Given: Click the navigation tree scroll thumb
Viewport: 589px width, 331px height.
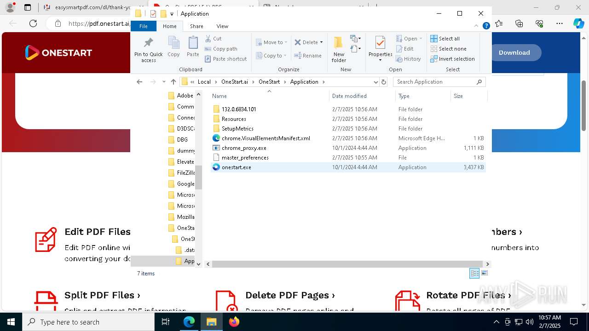Looking at the screenshot, I should click(x=199, y=177).
